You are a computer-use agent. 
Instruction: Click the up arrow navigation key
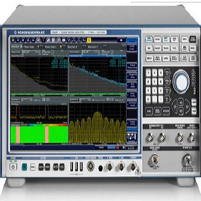pos(181,102)
